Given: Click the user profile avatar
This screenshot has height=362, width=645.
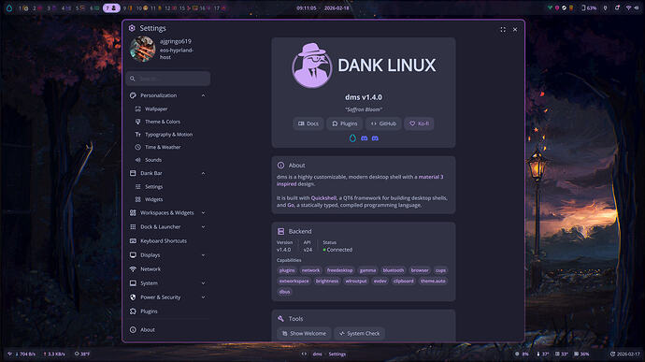Looking at the screenshot, I should click(x=142, y=49).
